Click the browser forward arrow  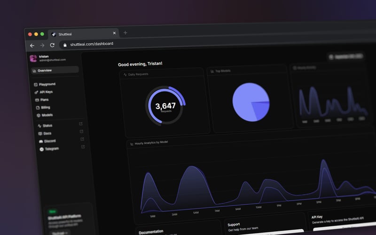[x=42, y=45]
